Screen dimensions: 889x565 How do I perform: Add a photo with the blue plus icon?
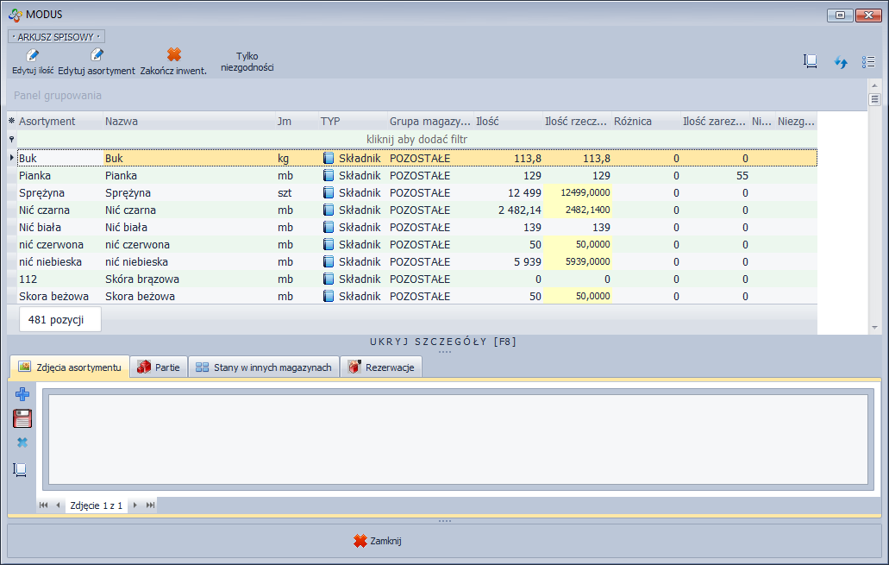pos(22,395)
